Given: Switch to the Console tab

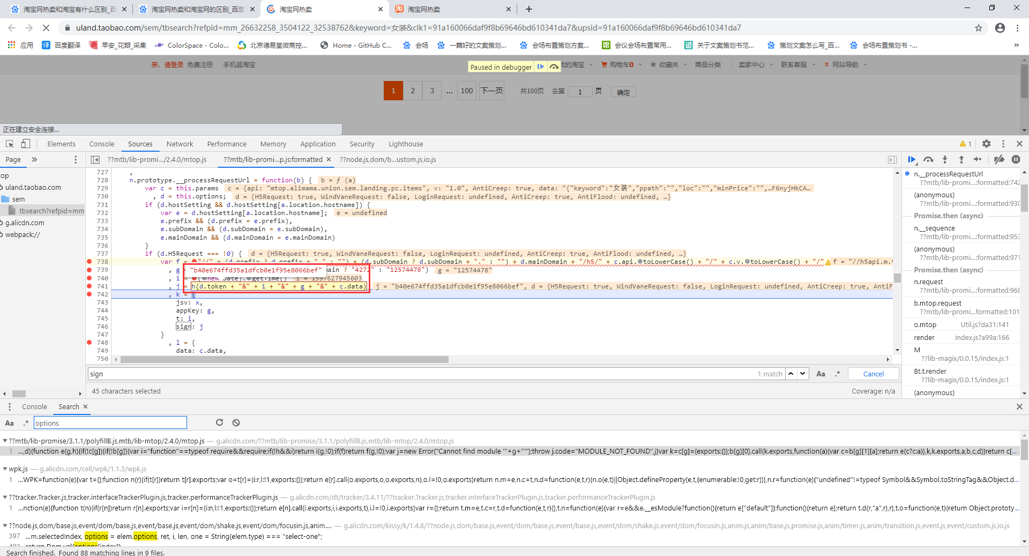Looking at the screenshot, I should pos(102,144).
